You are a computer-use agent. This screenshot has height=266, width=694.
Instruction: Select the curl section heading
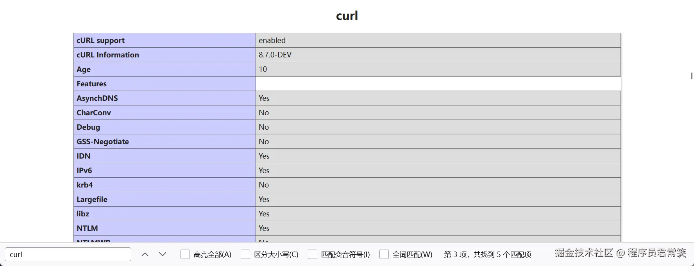[x=347, y=16]
